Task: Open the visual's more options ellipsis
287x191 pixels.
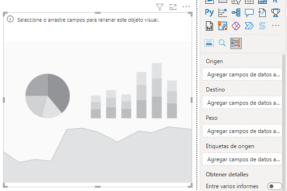Action: [186, 7]
